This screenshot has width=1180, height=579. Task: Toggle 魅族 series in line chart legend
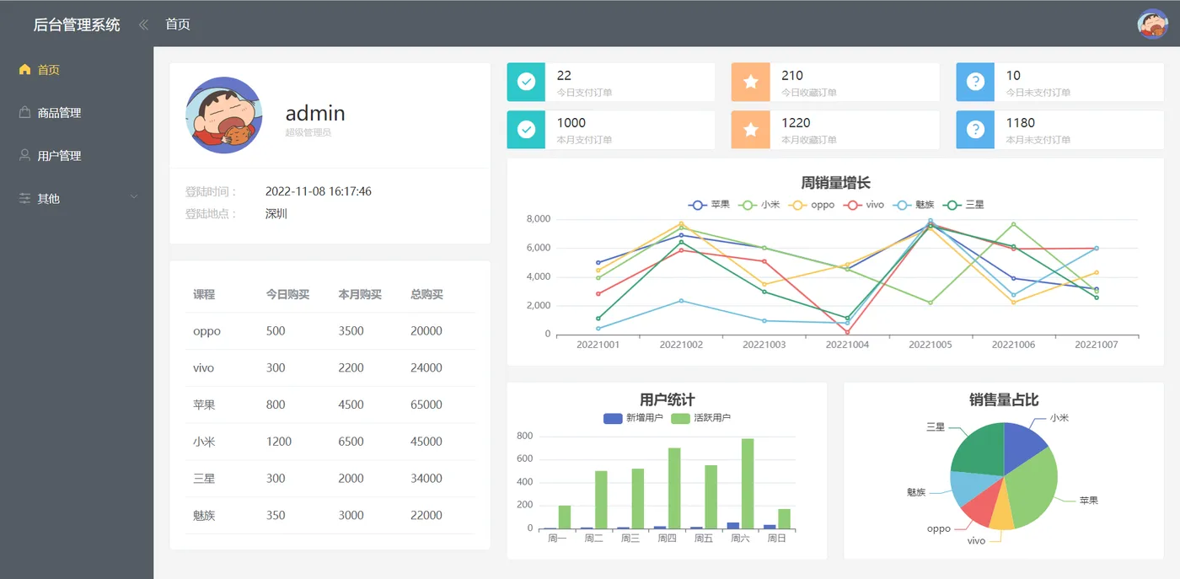[914, 205]
